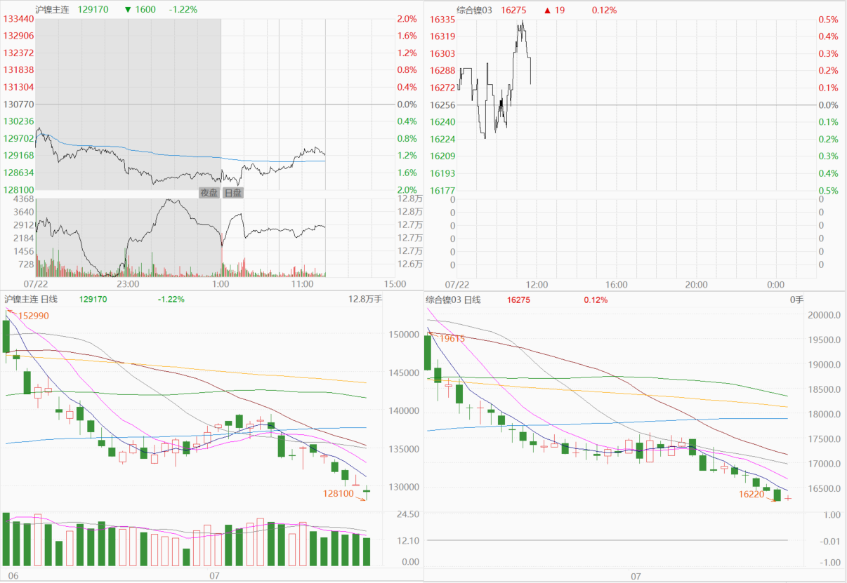Image resolution: width=847 pixels, height=583 pixels.
Task: Open the 综合镍03 日线 chart label
Action: tap(453, 300)
